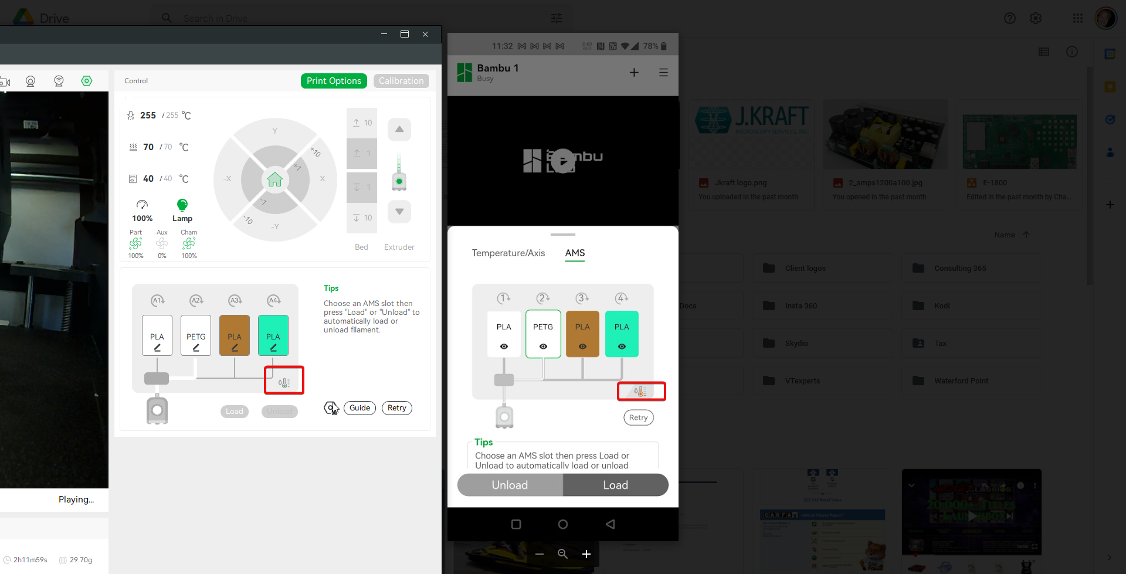Switch to the Temperature/Axis tab
Image resolution: width=1126 pixels, height=574 pixels.
pyautogui.click(x=508, y=253)
